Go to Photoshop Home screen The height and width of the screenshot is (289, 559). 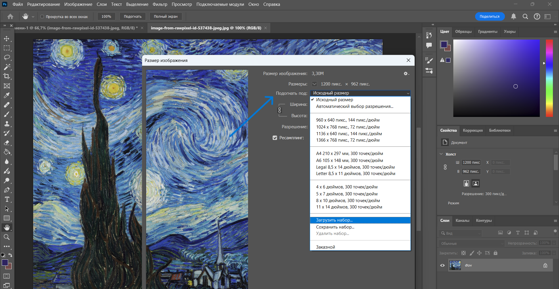point(10,17)
